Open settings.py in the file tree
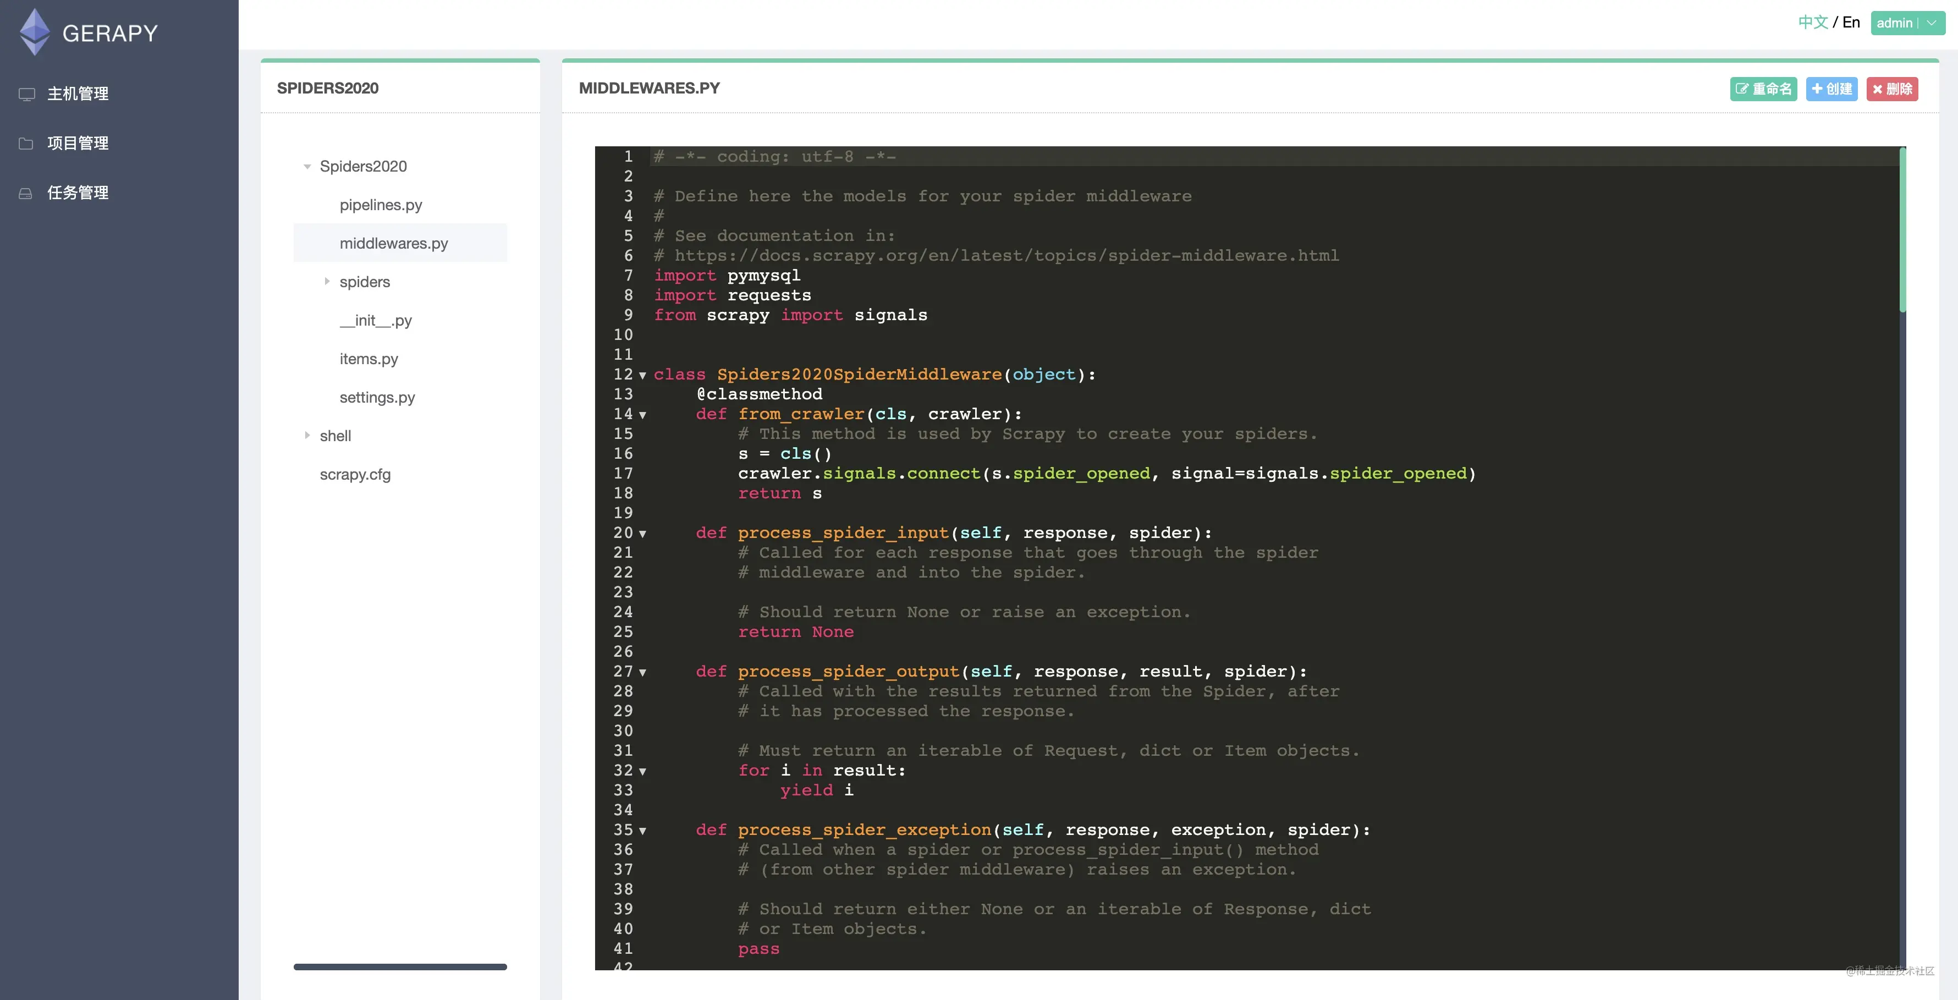 [x=377, y=397]
